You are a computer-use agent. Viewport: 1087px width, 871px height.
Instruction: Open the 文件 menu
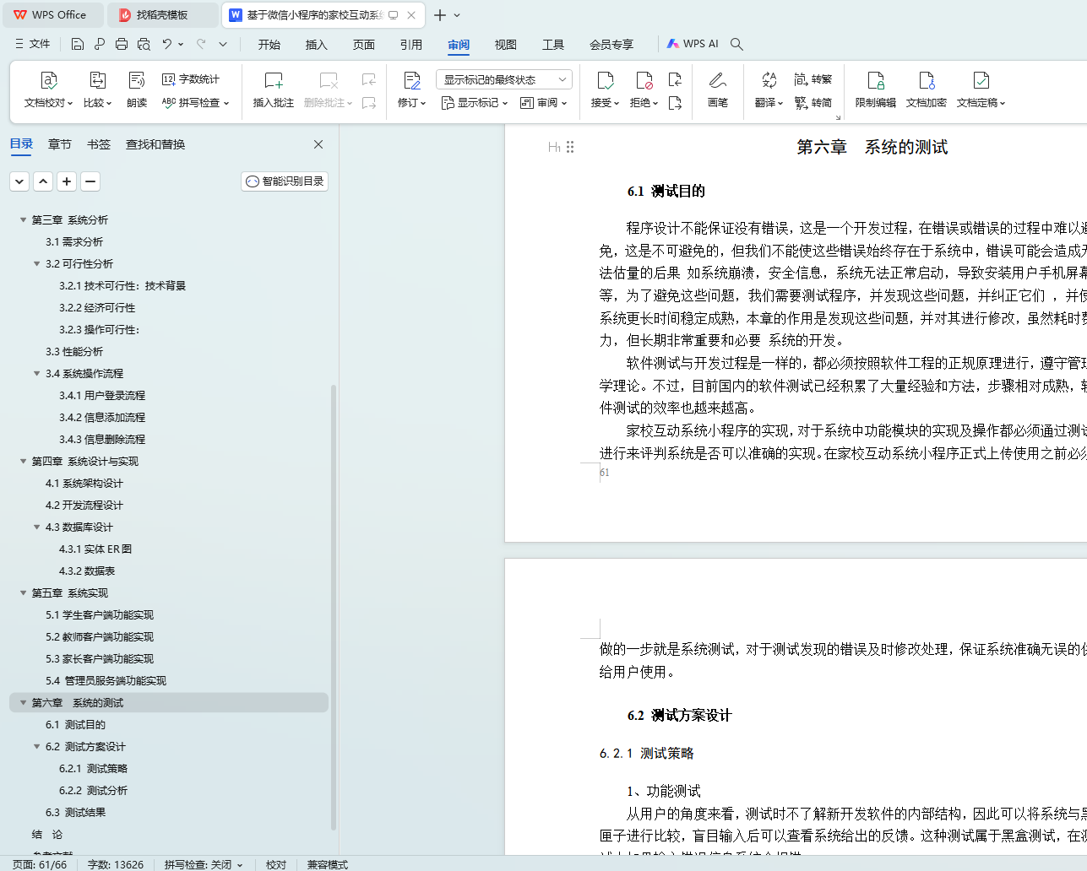point(32,44)
